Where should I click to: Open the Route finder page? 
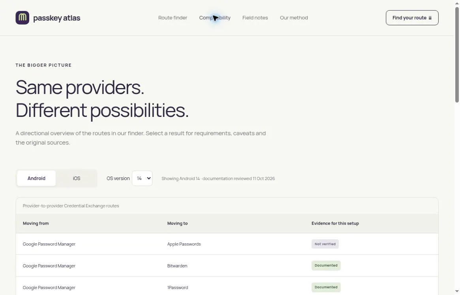173,18
